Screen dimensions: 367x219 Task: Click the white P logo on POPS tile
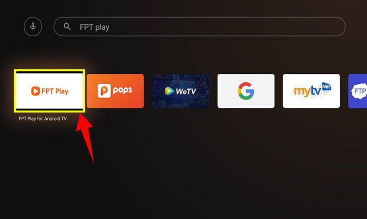[104, 91]
